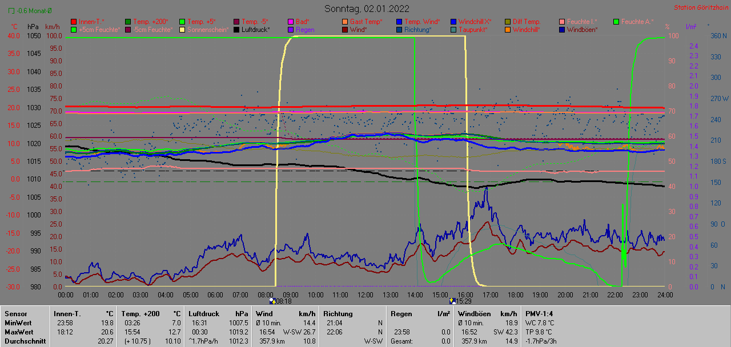Click the sunset marker at 15:29

pos(452,301)
